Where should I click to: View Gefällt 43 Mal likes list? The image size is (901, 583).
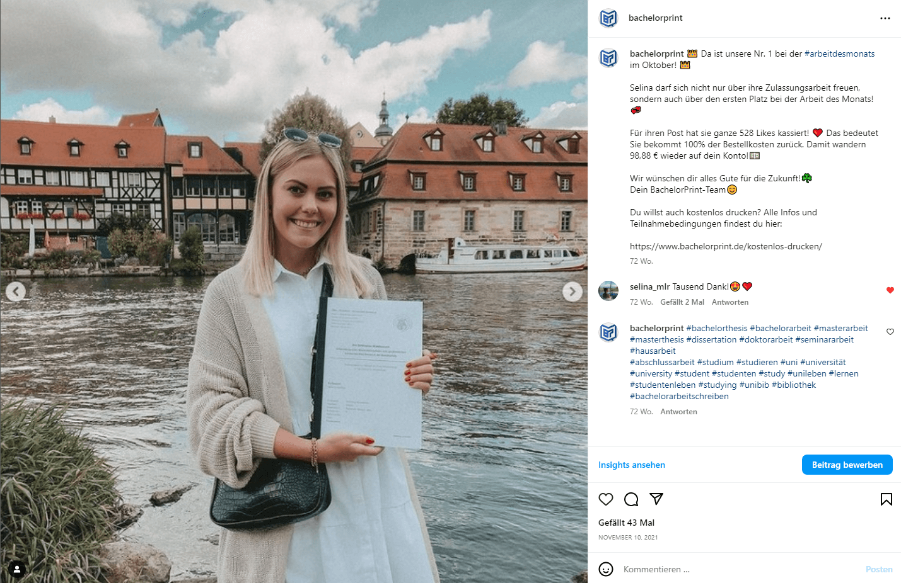(627, 523)
